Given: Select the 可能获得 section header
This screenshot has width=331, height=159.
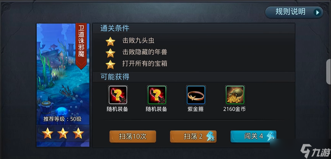Looking at the screenshot, I should pyautogui.click(x=115, y=77).
